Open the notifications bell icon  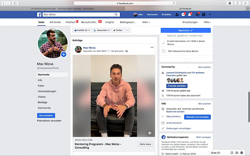point(190,15)
